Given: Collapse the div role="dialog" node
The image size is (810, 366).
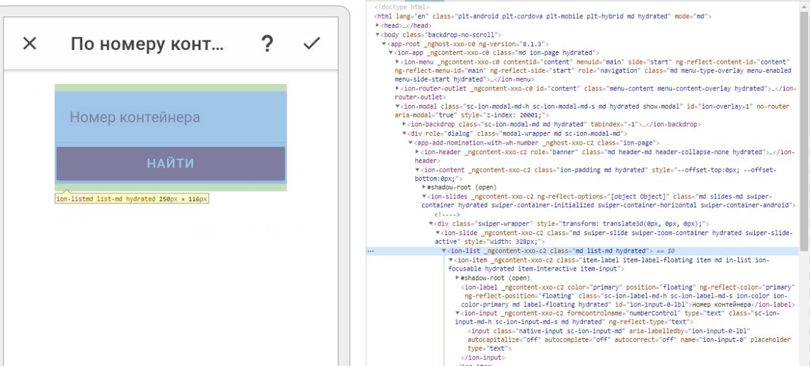Looking at the screenshot, I should coord(404,134).
